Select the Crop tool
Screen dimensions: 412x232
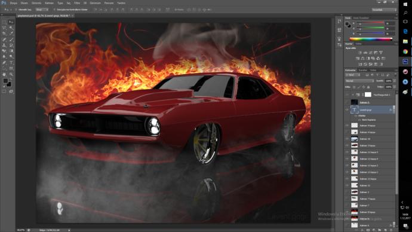pyautogui.click(x=4, y=33)
